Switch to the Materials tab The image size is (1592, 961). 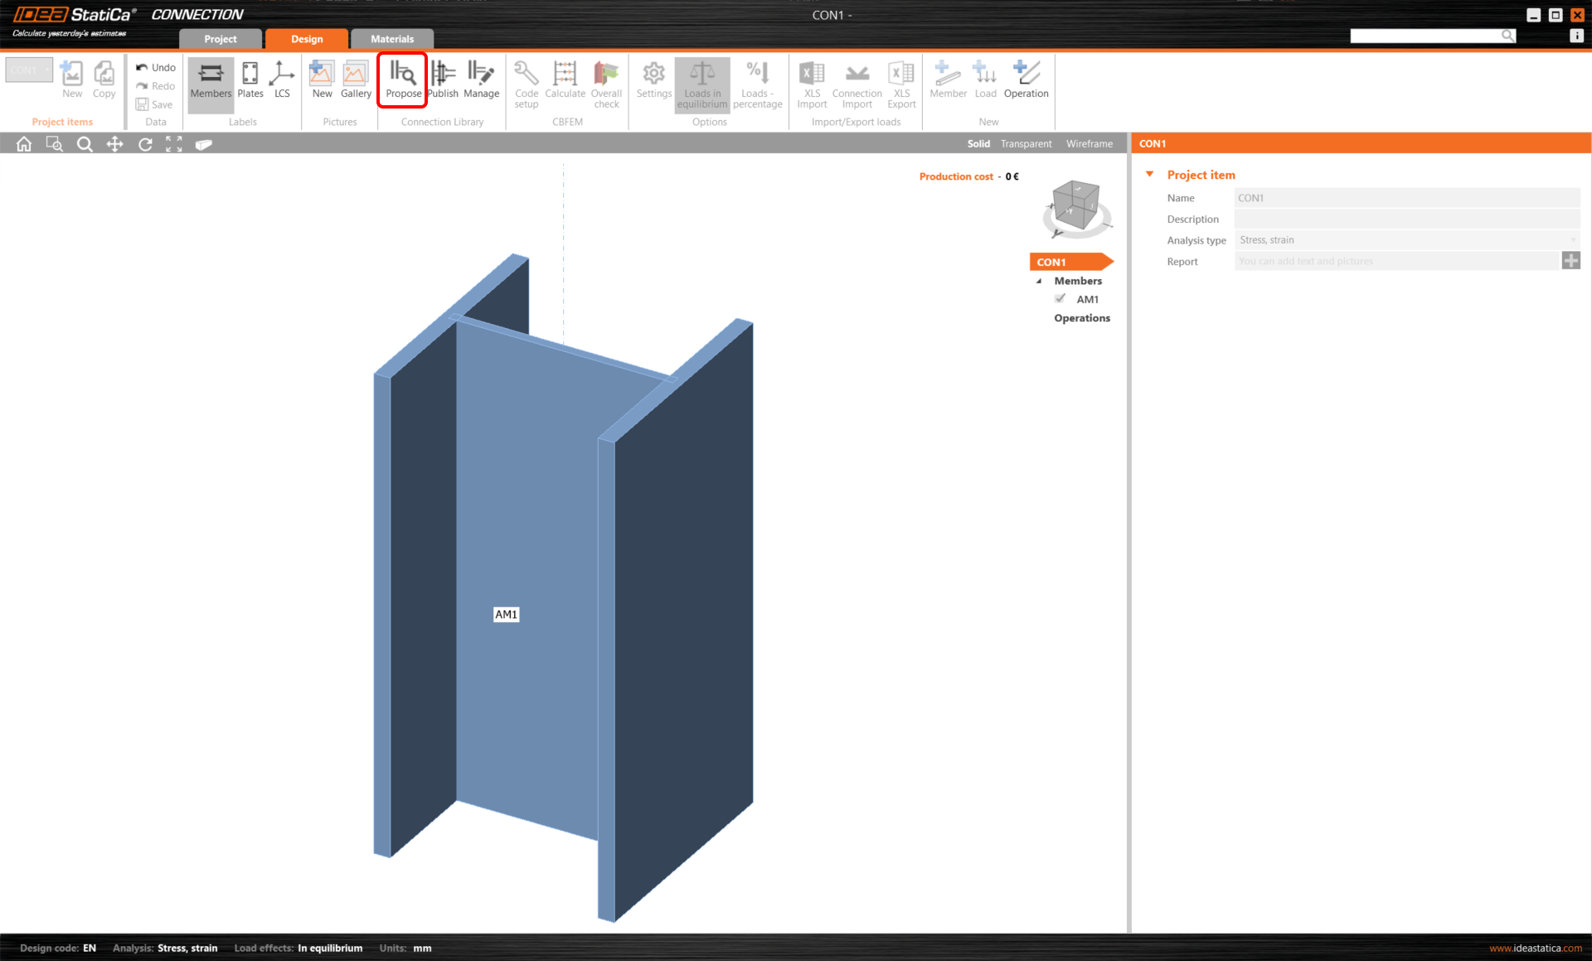point(391,38)
